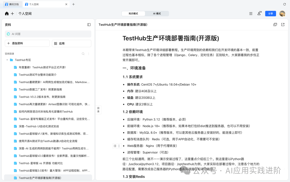Search the 空间目录 with magnifier icon
This screenshot has height=182, width=290.
[83, 54]
